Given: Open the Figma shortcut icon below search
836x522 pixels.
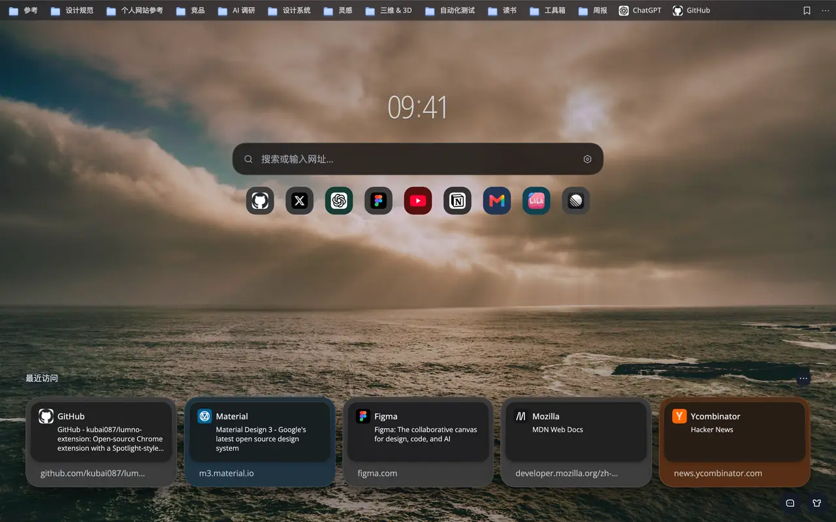Looking at the screenshot, I should click(x=378, y=201).
